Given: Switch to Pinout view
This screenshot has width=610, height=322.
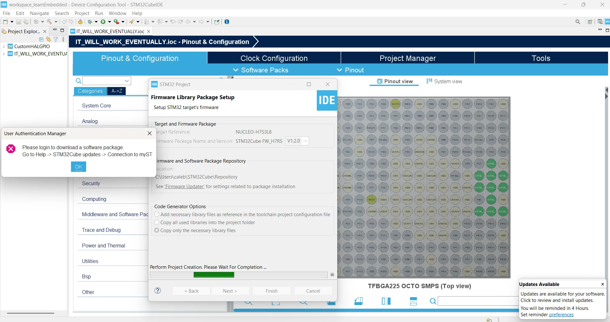Looking at the screenshot, I should pos(394,81).
